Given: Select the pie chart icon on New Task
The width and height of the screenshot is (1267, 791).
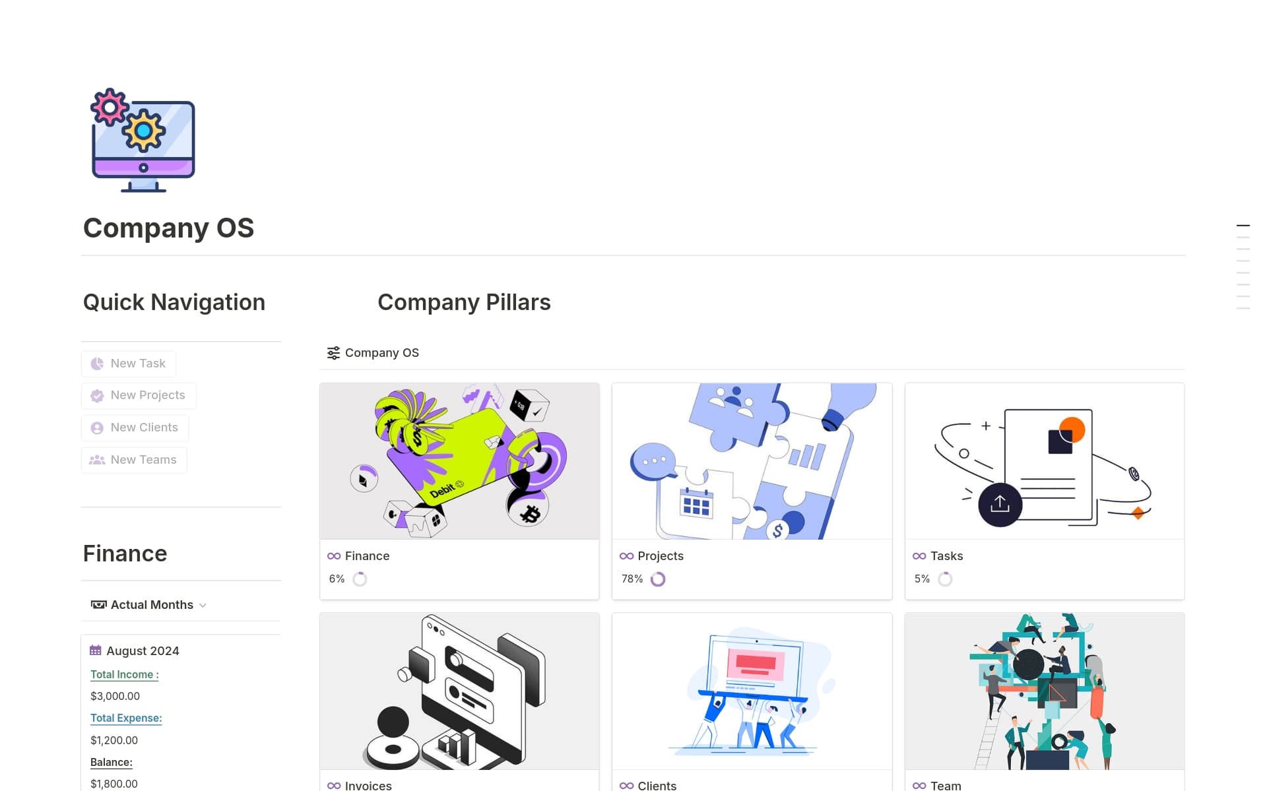Looking at the screenshot, I should [97, 364].
